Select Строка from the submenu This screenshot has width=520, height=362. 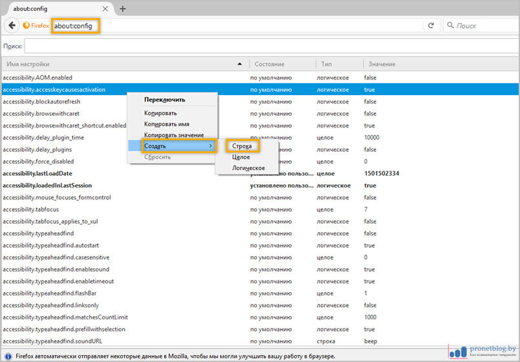point(242,146)
